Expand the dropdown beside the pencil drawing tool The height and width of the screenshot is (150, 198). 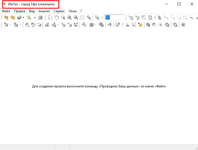(58, 25)
